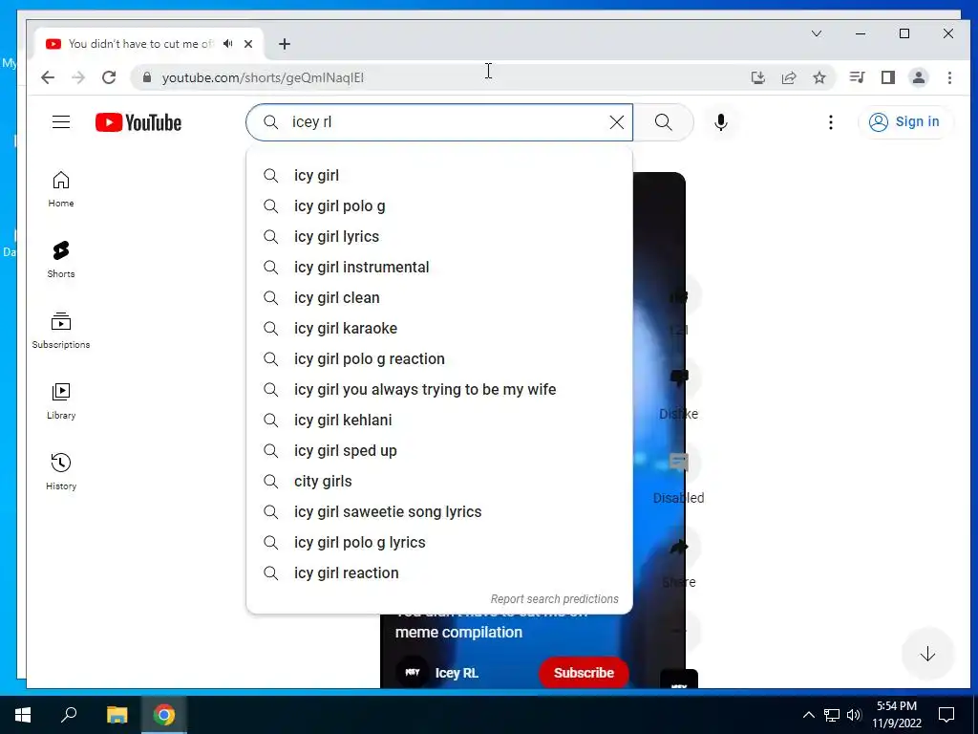Click the Chrome address bar URL
The width and height of the screenshot is (978, 734).
[x=263, y=77]
